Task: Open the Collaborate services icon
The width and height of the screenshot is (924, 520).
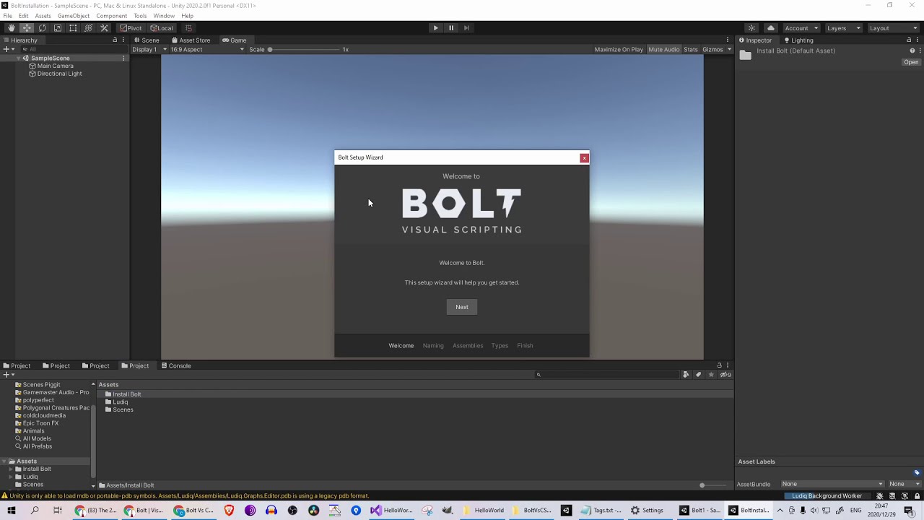Action: 751,28
